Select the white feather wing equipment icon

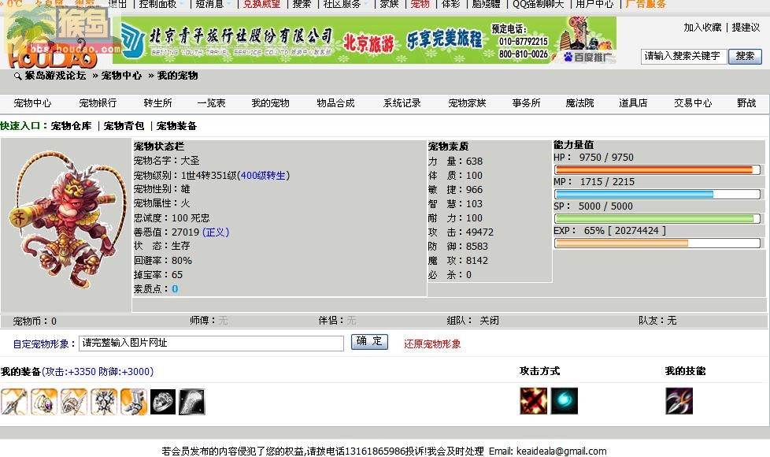[192, 402]
